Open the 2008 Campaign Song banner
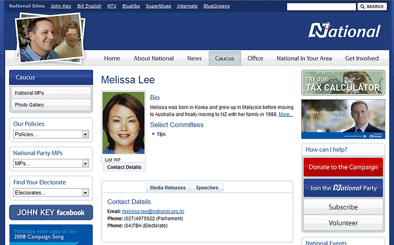 tap(51, 235)
